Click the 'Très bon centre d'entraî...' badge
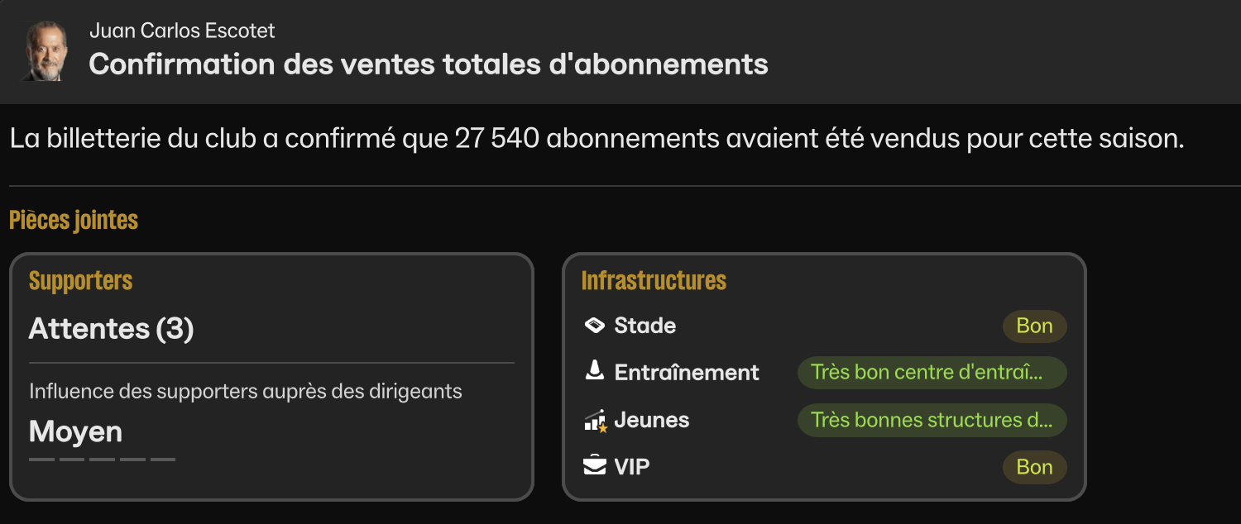The height and width of the screenshot is (524, 1241). click(x=932, y=372)
